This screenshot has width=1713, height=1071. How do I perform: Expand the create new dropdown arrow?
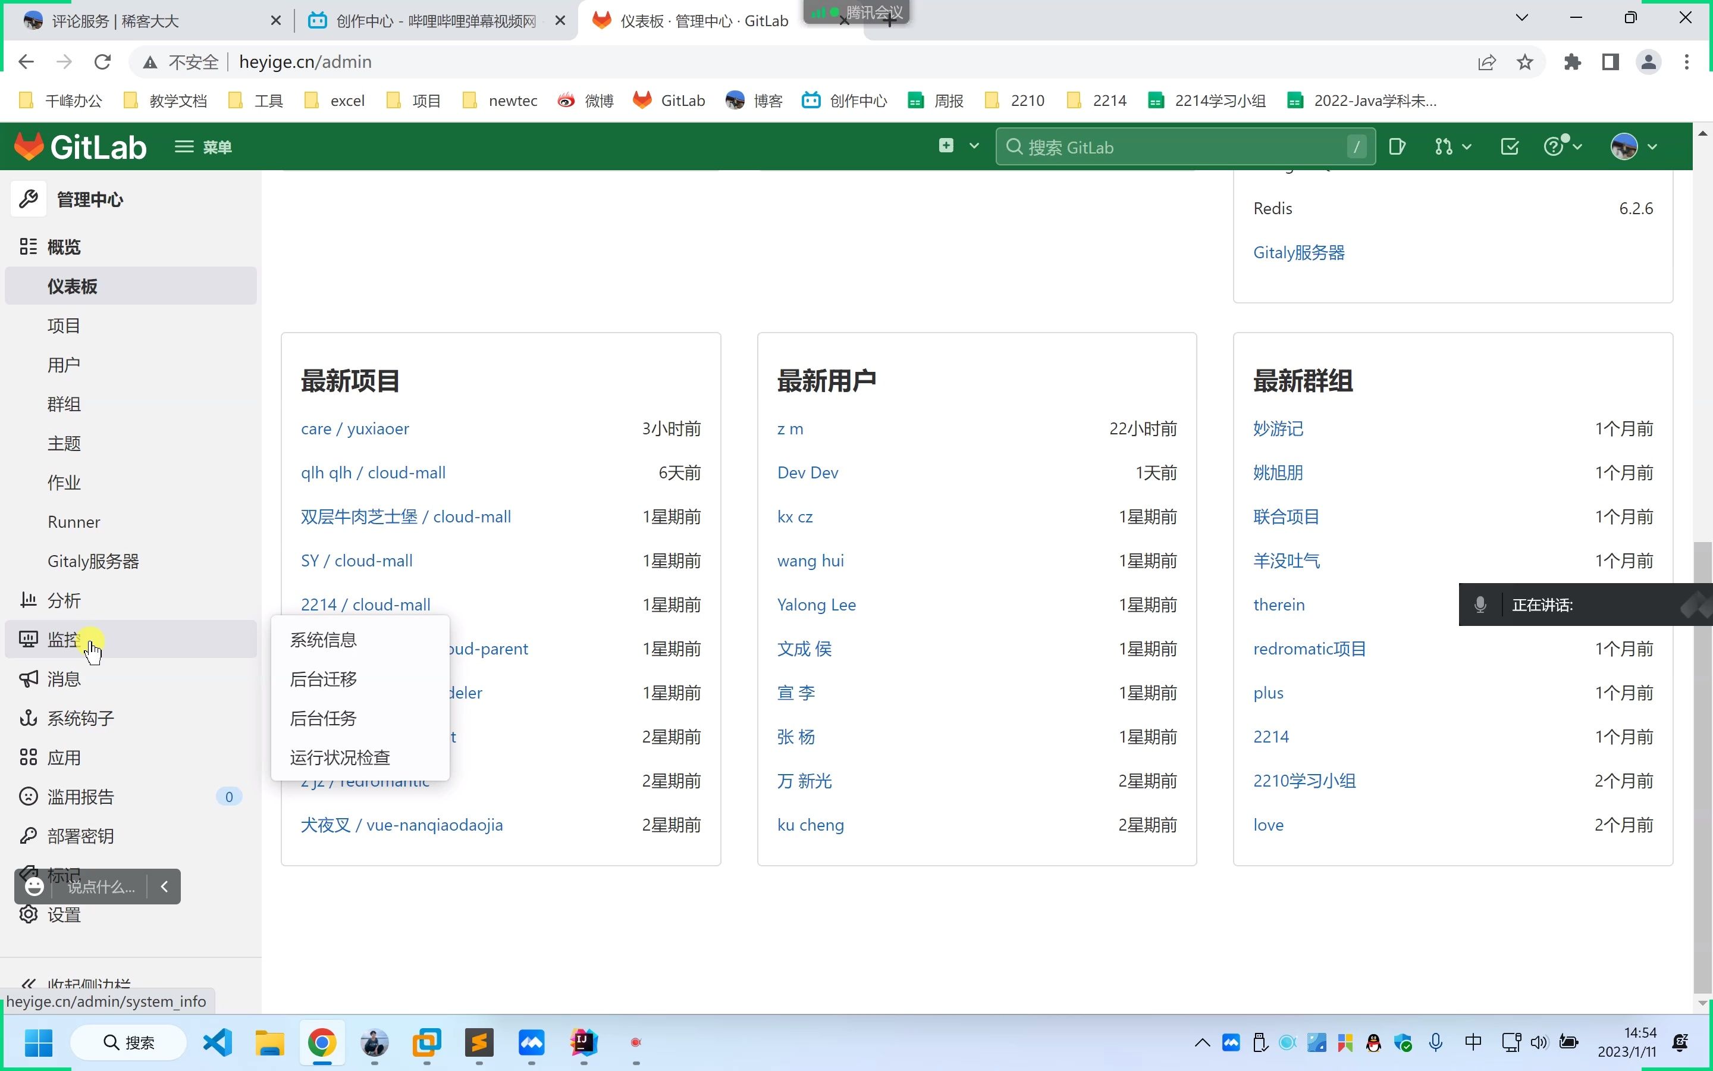coord(974,146)
